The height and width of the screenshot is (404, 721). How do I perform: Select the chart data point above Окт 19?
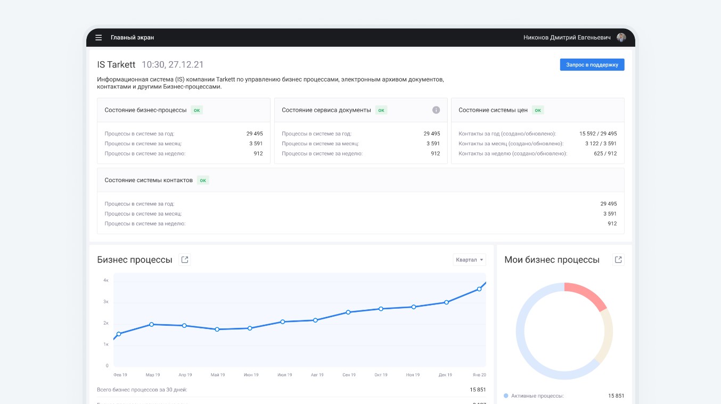pyautogui.click(x=381, y=309)
